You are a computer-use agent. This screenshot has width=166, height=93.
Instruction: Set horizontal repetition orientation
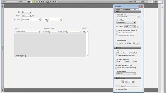click(x=138, y=43)
